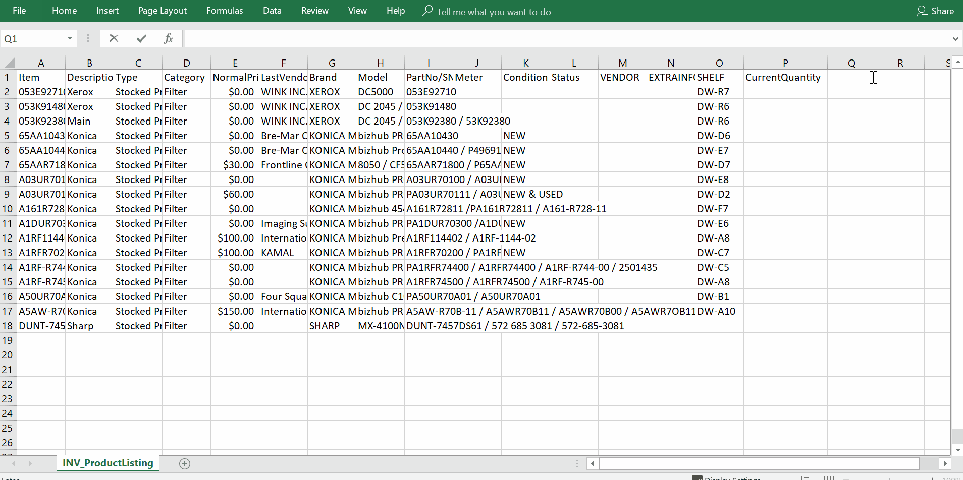Switch to the Review ribbon tab
963x480 pixels.
coord(314,11)
